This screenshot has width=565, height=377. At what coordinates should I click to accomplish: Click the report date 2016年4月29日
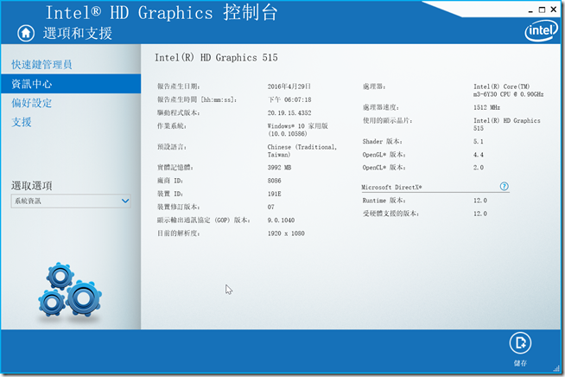click(289, 86)
